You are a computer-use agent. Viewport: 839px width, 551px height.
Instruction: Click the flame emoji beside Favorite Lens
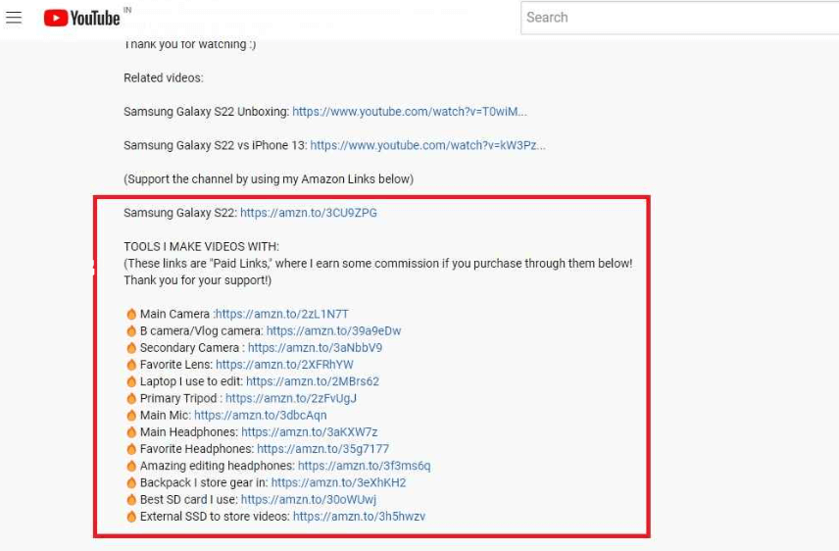131,365
